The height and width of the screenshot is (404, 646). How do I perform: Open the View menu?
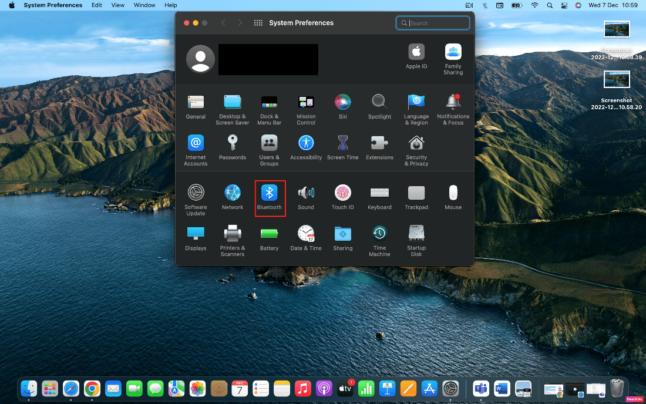pyautogui.click(x=118, y=5)
